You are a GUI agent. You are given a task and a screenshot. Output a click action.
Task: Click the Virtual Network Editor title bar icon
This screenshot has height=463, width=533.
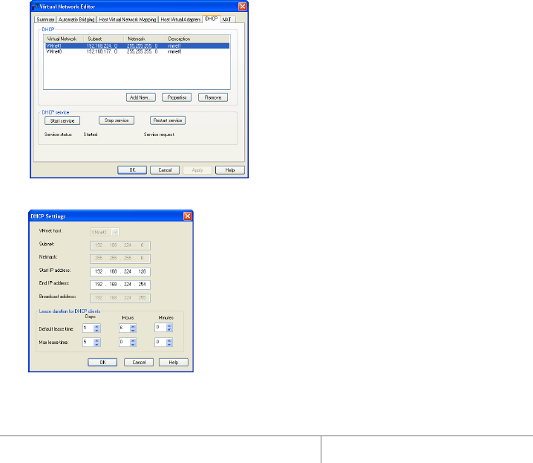(x=35, y=7)
